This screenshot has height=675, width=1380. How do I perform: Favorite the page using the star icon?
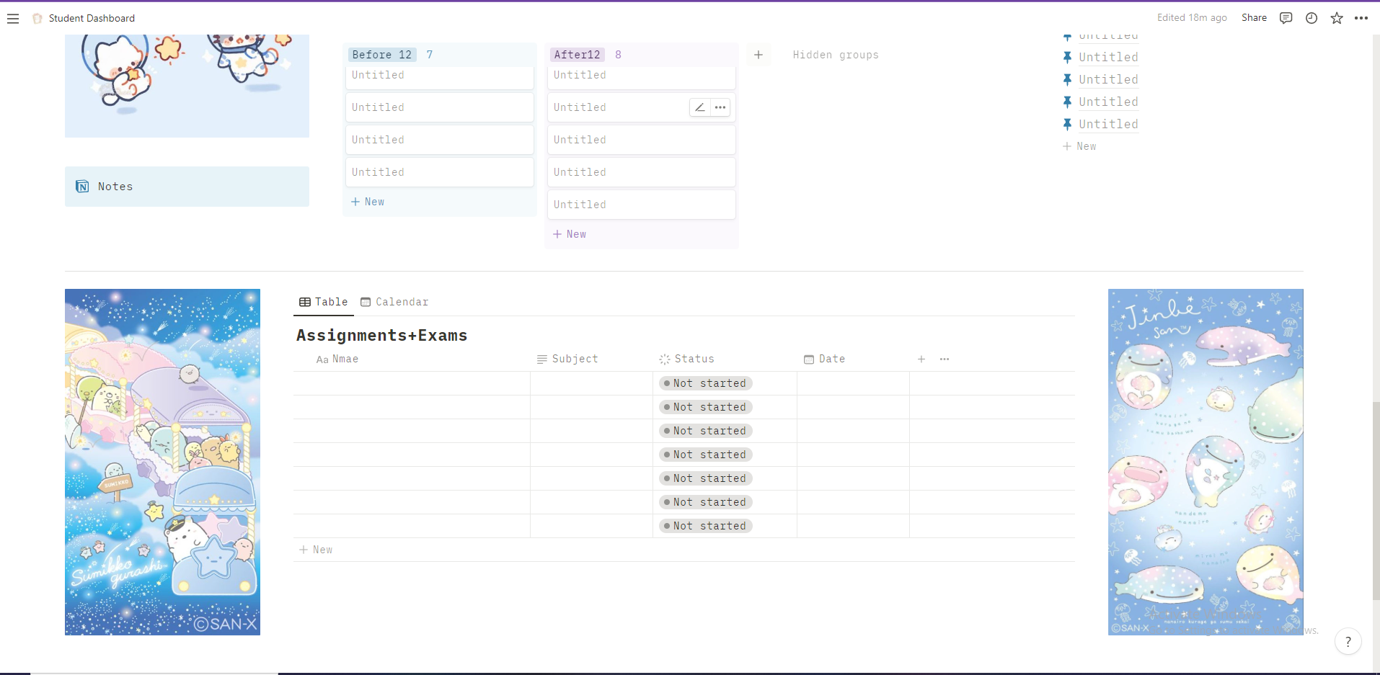pyautogui.click(x=1337, y=18)
